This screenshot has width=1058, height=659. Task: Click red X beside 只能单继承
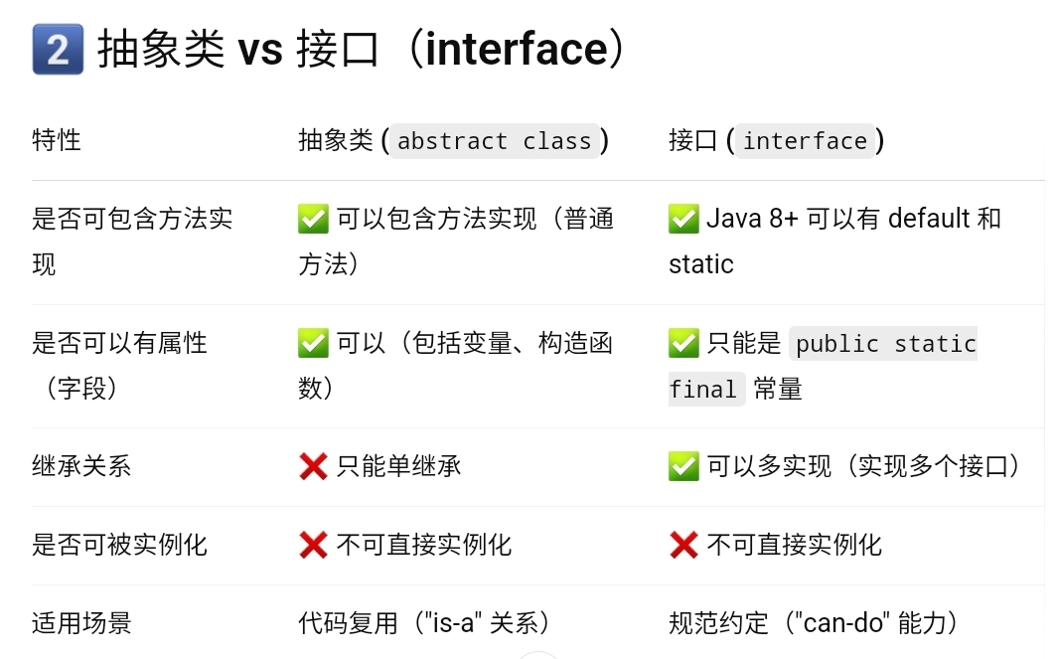313,466
